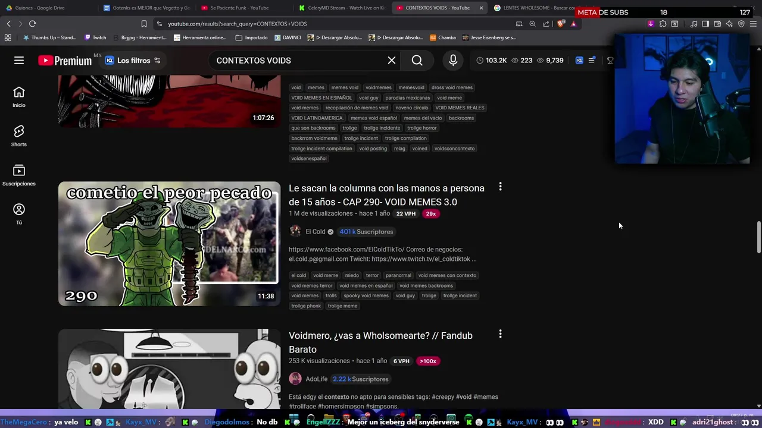Start voice search with microphone
762x428 pixels.
453,61
